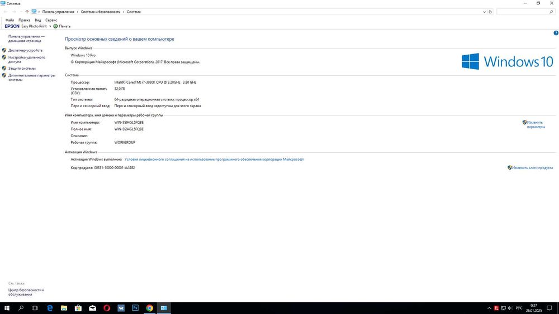The height and width of the screenshot is (314, 559).
Task: Click the Windows 10 Pro edition text
Action: (83, 55)
